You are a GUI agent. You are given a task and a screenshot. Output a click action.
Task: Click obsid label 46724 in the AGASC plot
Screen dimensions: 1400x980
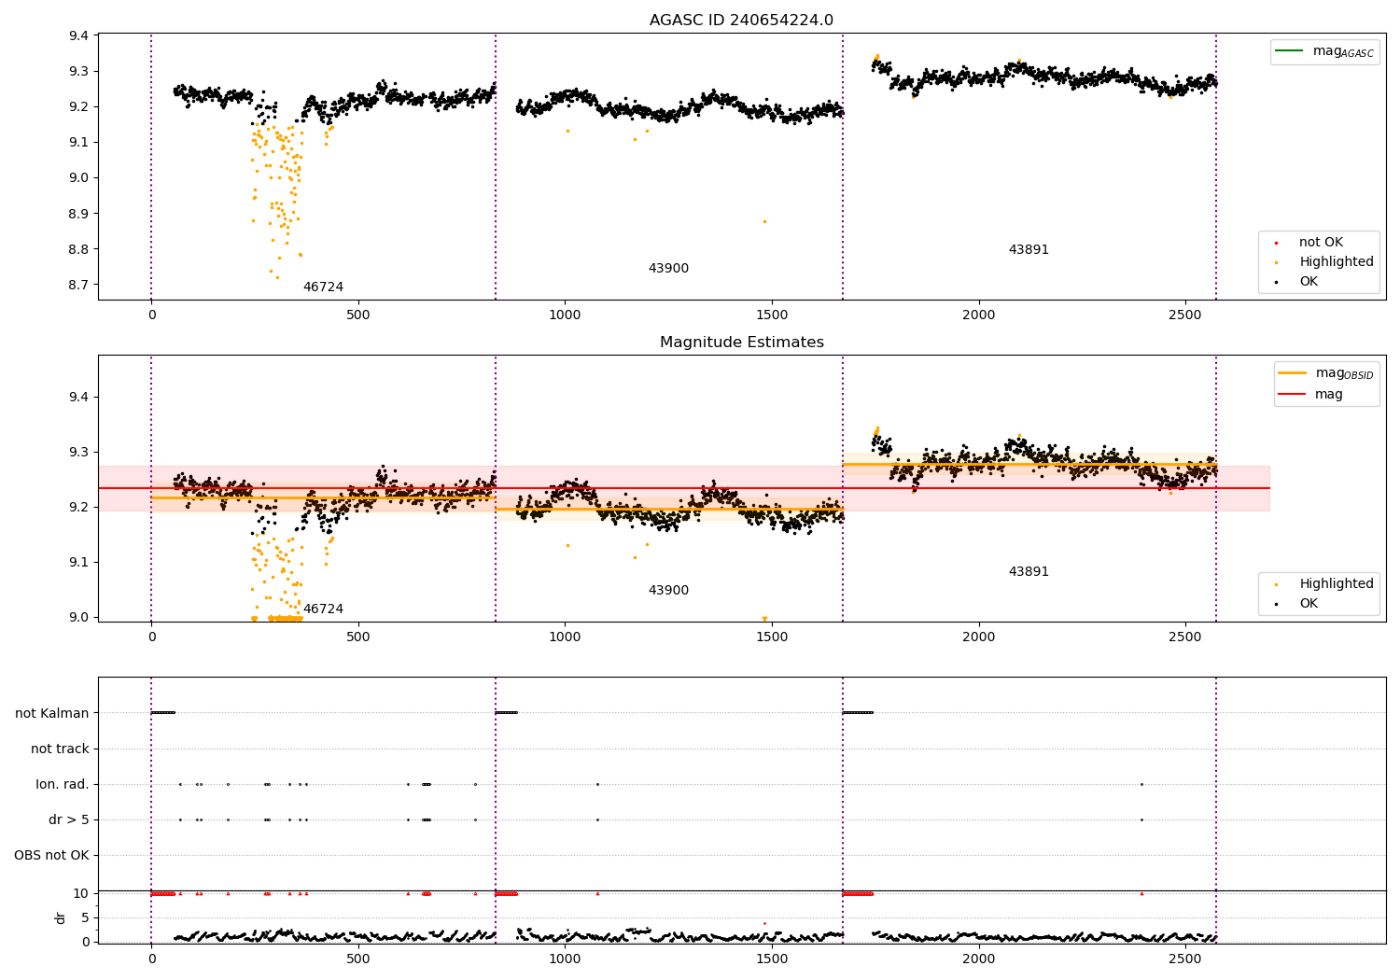tap(323, 287)
